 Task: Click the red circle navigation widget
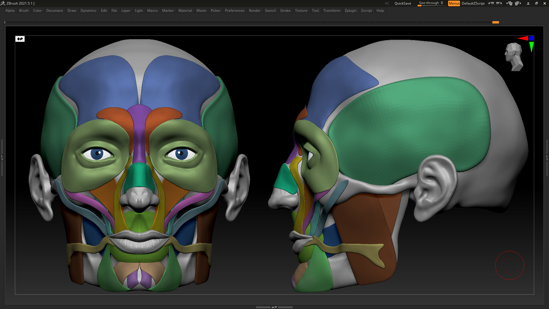[510, 266]
